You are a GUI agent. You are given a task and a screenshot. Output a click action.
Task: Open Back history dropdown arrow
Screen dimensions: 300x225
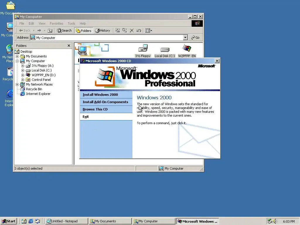pos(34,30)
